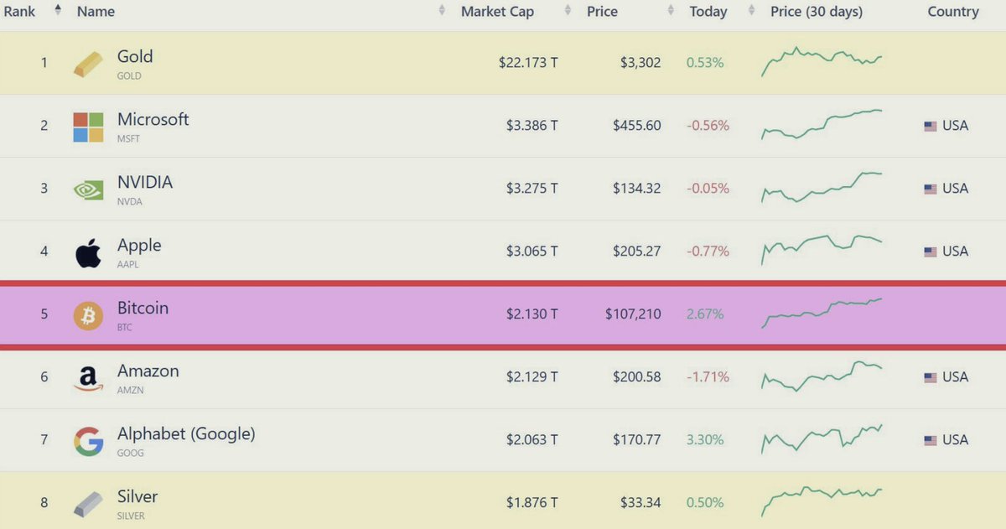
Task: Open the Gold asset link
Action: point(135,56)
